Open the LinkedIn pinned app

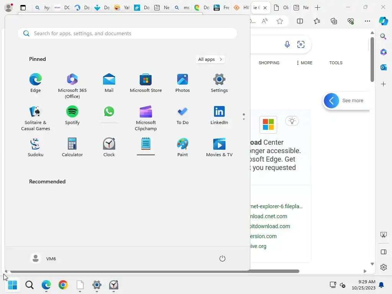click(219, 116)
